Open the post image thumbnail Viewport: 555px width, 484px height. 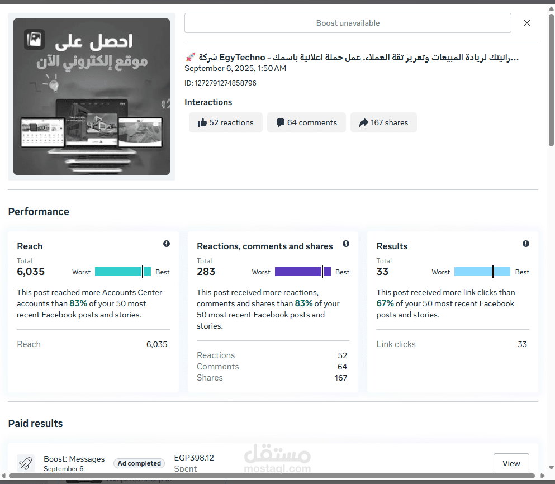coord(92,97)
